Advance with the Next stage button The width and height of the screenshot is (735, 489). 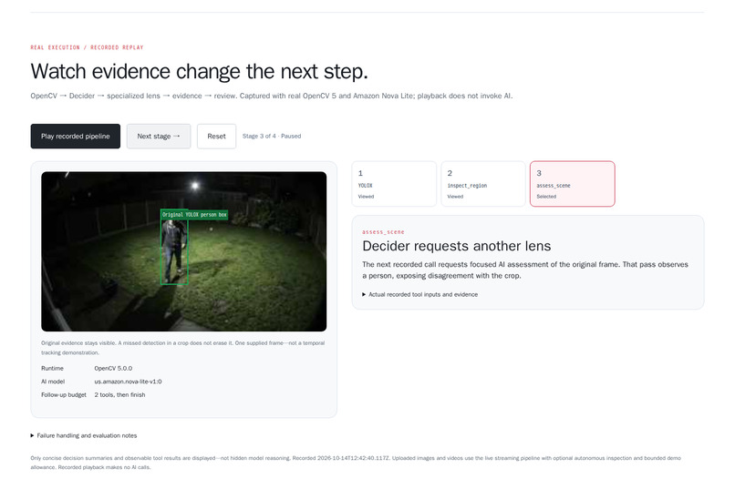[159, 137]
